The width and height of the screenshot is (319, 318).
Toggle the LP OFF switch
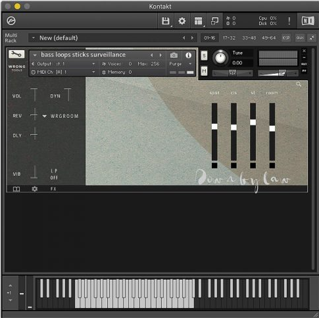point(54,174)
